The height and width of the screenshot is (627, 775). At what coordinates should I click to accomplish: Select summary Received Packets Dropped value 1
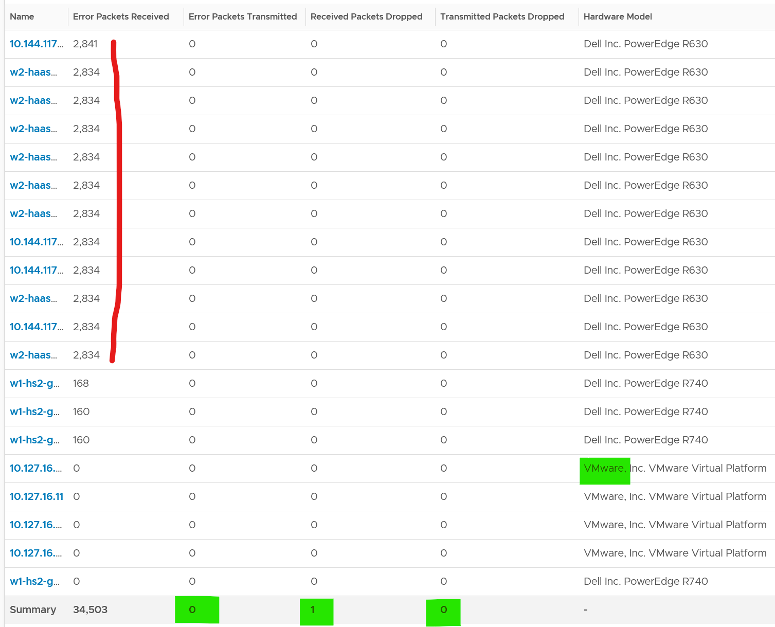click(313, 610)
